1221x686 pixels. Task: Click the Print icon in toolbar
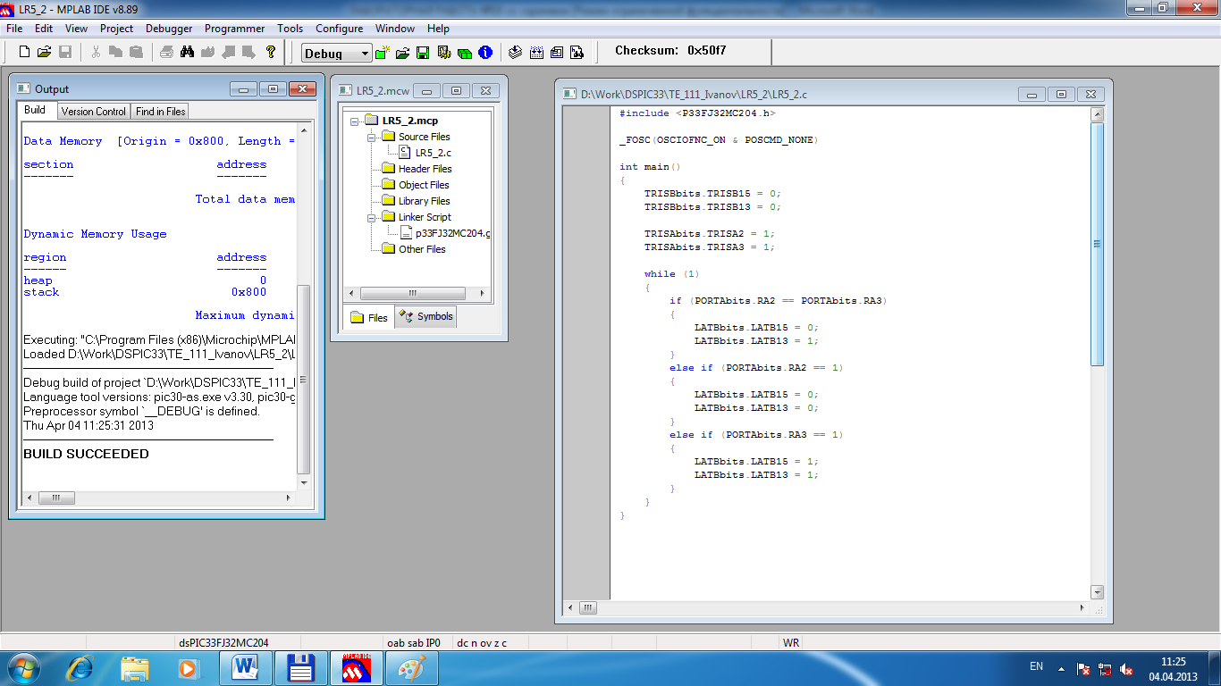pos(167,53)
